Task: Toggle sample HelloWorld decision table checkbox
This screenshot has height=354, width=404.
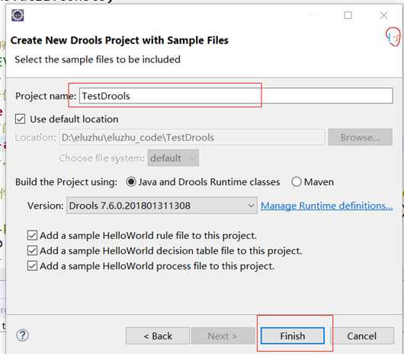Action: 32,250
